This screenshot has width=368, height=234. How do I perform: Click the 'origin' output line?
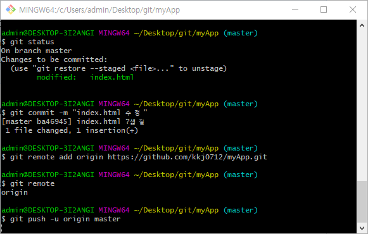tap(15, 192)
